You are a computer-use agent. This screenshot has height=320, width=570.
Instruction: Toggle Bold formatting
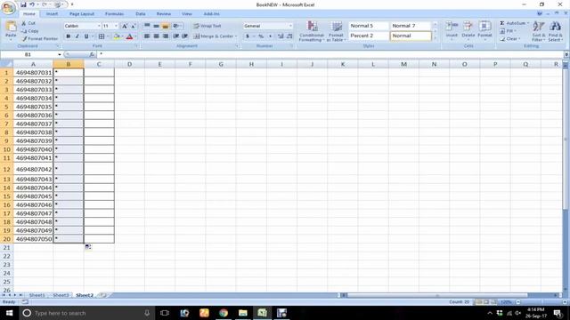(x=68, y=36)
